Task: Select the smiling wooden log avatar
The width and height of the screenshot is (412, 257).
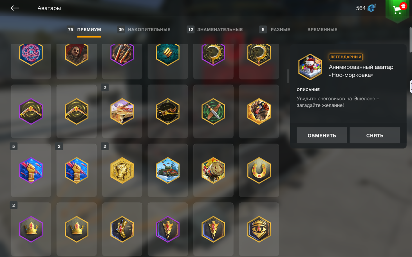Action: tap(213, 170)
